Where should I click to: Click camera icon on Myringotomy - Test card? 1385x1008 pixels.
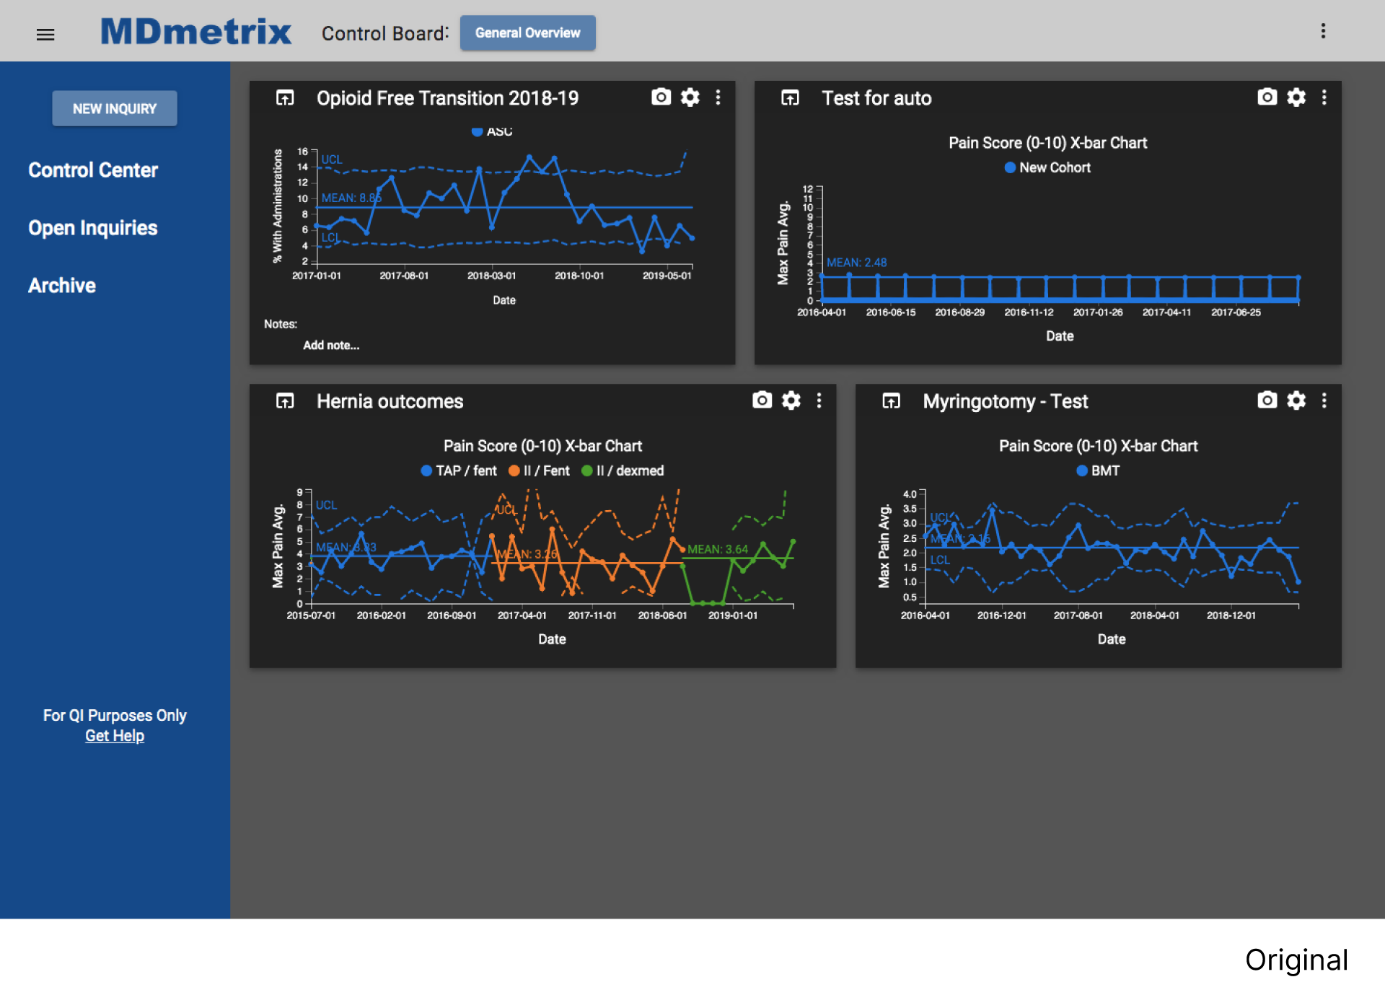pyautogui.click(x=1267, y=400)
